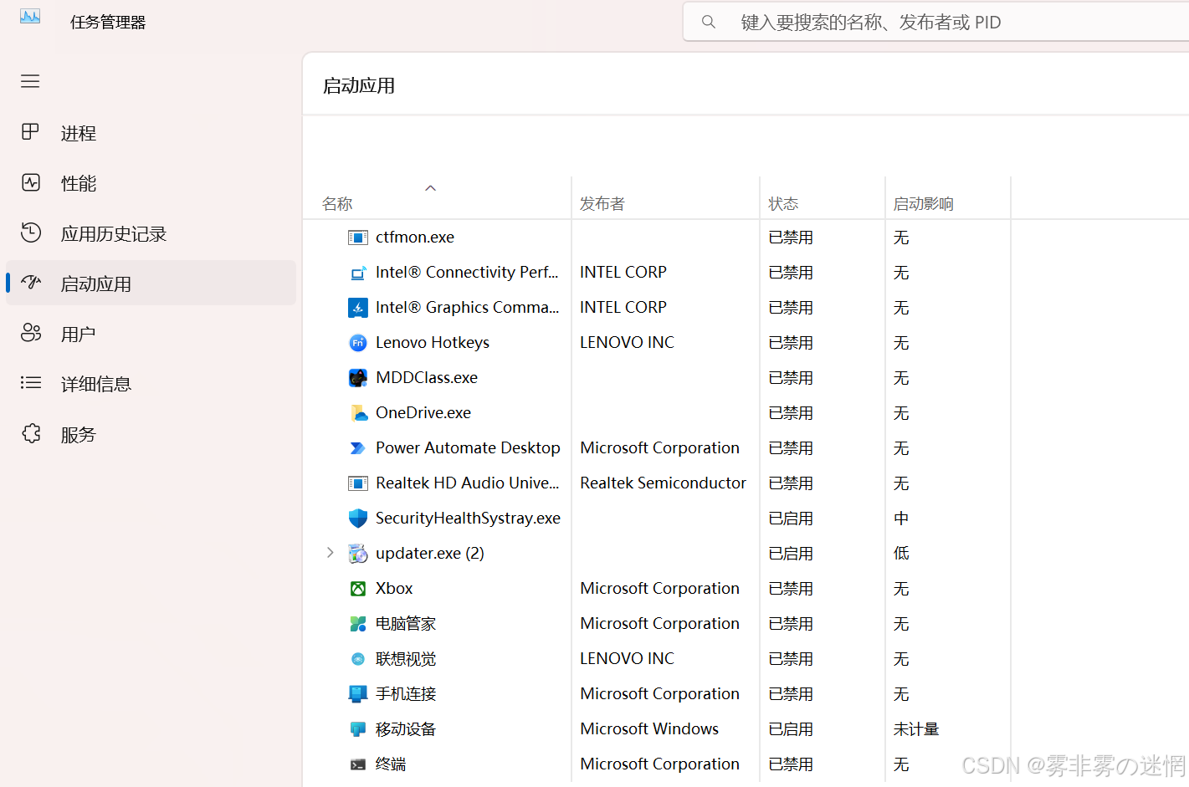Click the 应用历史记录 clock icon

pyautogui.click(x=31, y=233)
